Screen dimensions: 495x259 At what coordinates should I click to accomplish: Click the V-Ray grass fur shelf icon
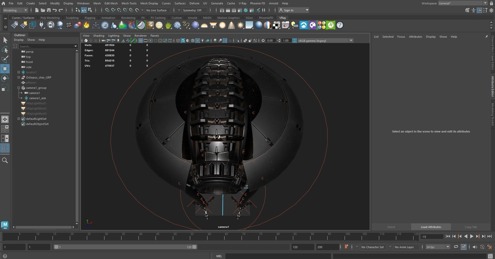point(168,25)
